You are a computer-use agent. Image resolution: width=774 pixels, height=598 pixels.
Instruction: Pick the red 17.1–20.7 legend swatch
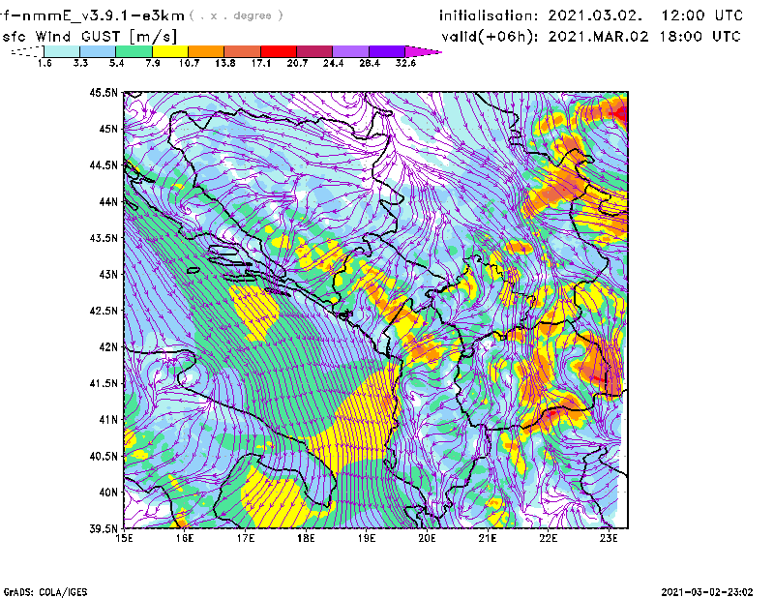279,51
